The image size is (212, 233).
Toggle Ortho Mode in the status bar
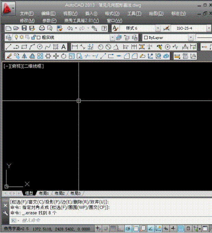pyautogui.click(x=120, y=229)
